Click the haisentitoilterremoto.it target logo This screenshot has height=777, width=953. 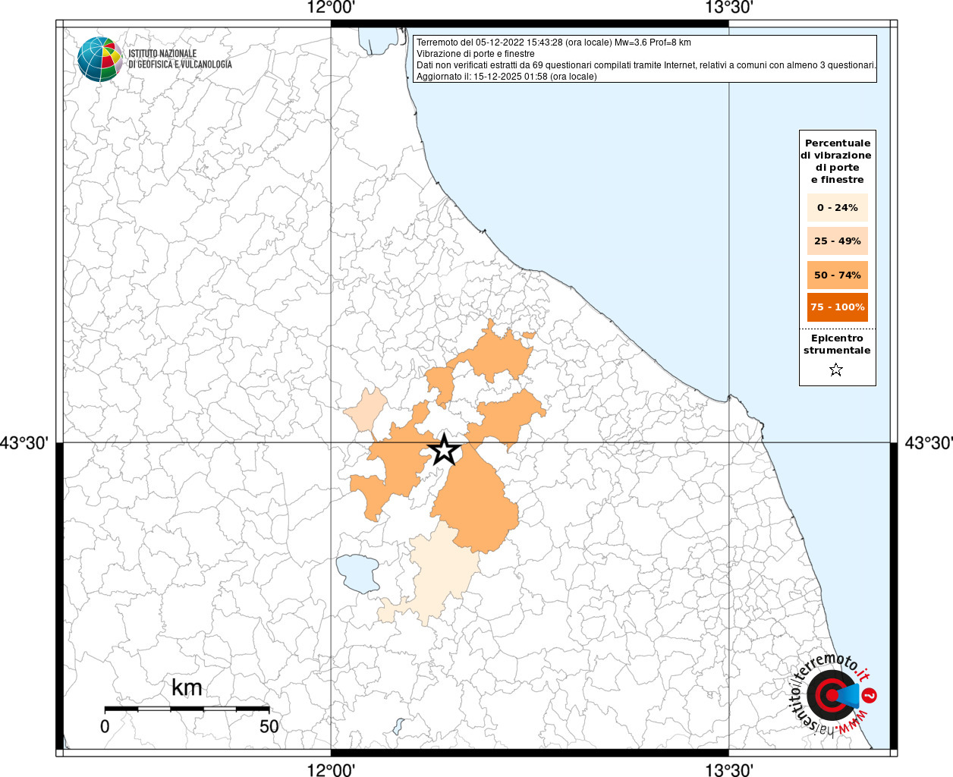click(831, 694)
